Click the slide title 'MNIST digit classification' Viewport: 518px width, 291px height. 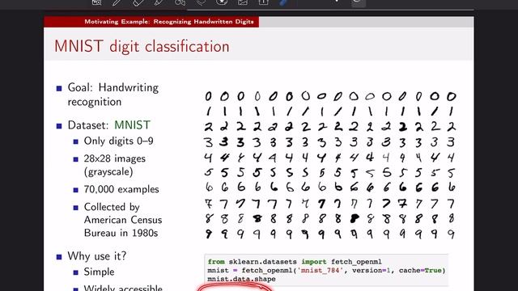[x=142, y=46]
